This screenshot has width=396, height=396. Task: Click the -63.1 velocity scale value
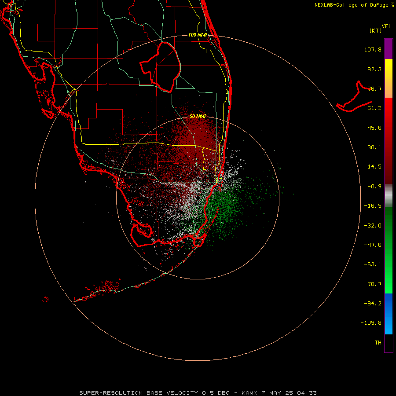pos(373,264)
